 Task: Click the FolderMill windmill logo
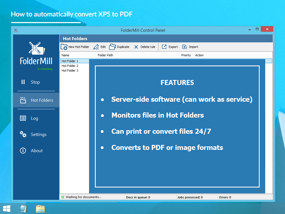click(x=37, y=48)
